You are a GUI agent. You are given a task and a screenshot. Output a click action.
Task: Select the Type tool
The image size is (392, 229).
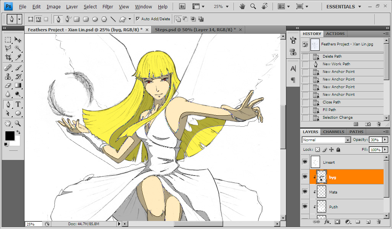tap(18, 104)
